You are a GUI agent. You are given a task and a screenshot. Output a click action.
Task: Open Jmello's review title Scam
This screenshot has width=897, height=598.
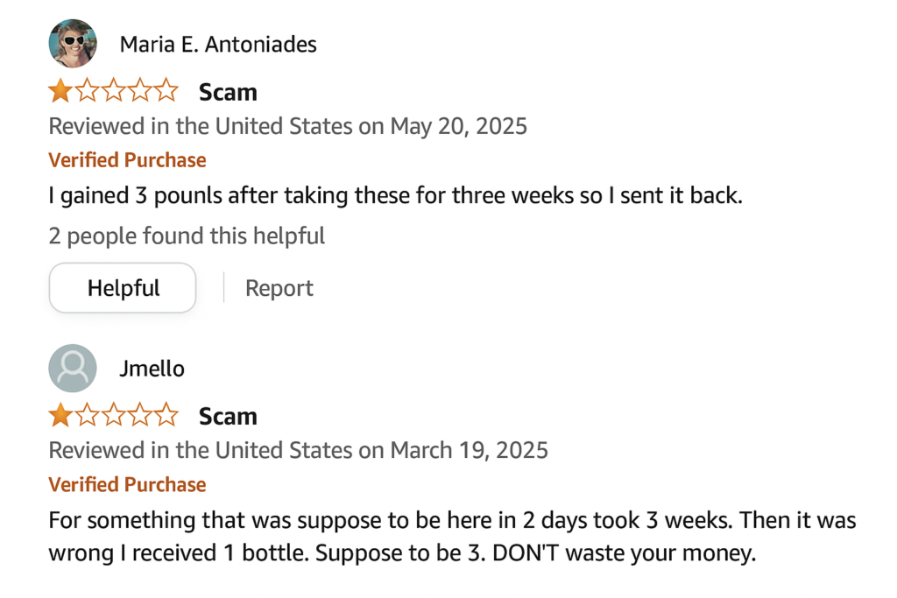click(x=228, y=416)
